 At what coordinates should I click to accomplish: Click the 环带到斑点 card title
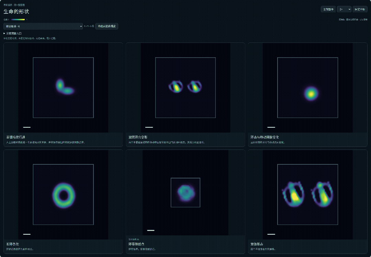136,244
